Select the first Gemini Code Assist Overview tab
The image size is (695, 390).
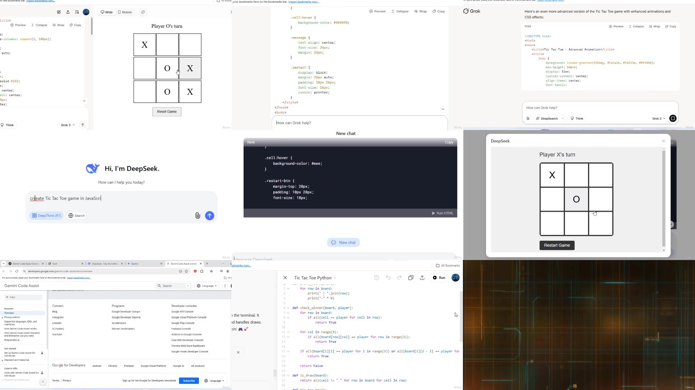(x=26, y=264)
